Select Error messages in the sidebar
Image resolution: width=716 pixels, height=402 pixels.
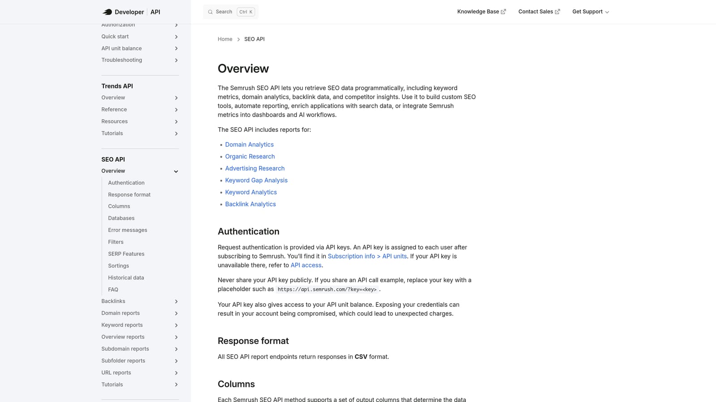click(x=128, y=230)
